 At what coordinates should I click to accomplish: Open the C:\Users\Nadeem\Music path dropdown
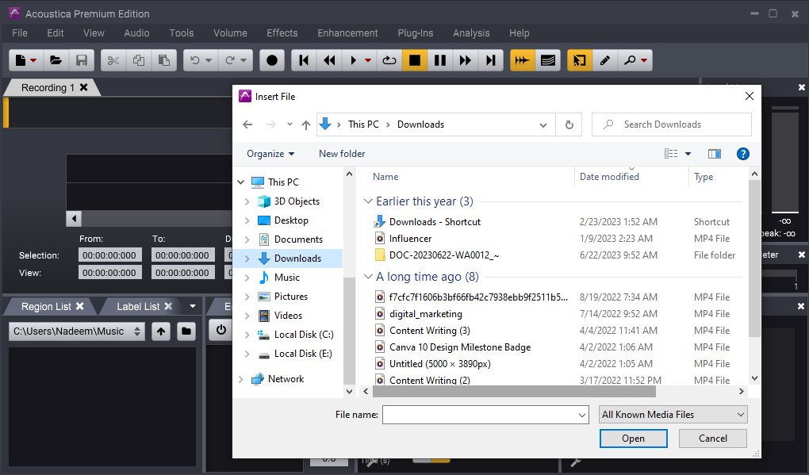(76, 331)
